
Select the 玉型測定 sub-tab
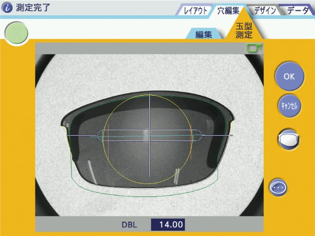[244, 31]
